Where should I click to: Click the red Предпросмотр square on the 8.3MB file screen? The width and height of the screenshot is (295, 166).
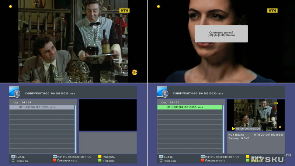pos(202,160)
